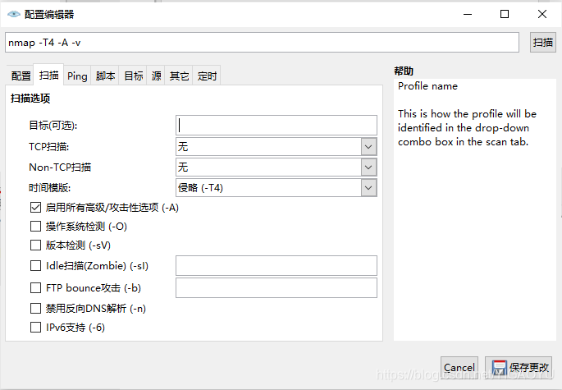
Task: Open the 其它 tab
Action: coord(179,76)
